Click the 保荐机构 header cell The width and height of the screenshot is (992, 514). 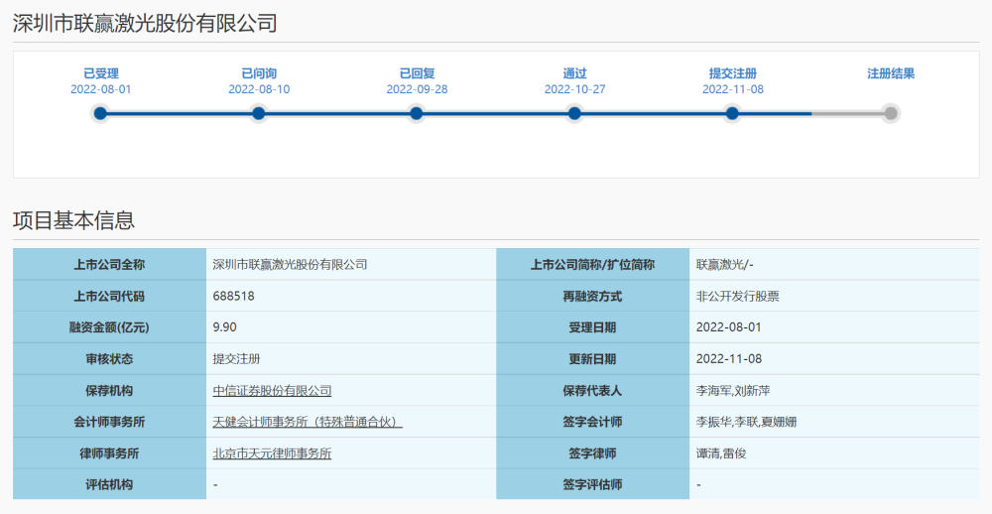point(109,391)
